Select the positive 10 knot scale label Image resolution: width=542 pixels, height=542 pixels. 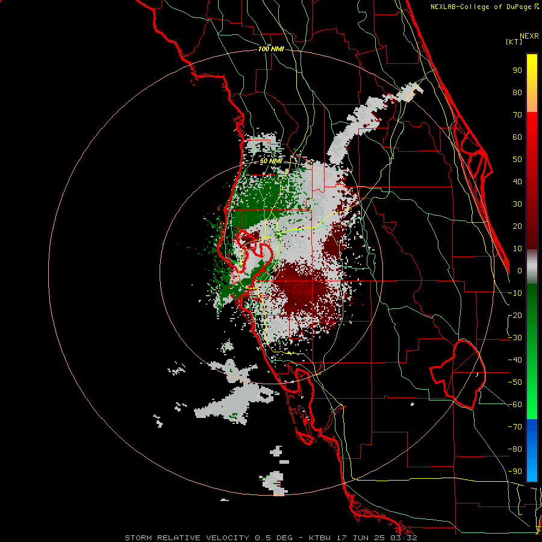pyautogui.click(x=517, y=249)
